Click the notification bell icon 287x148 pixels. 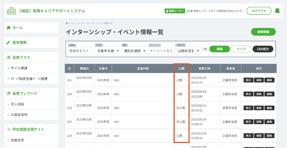point(277,11)
